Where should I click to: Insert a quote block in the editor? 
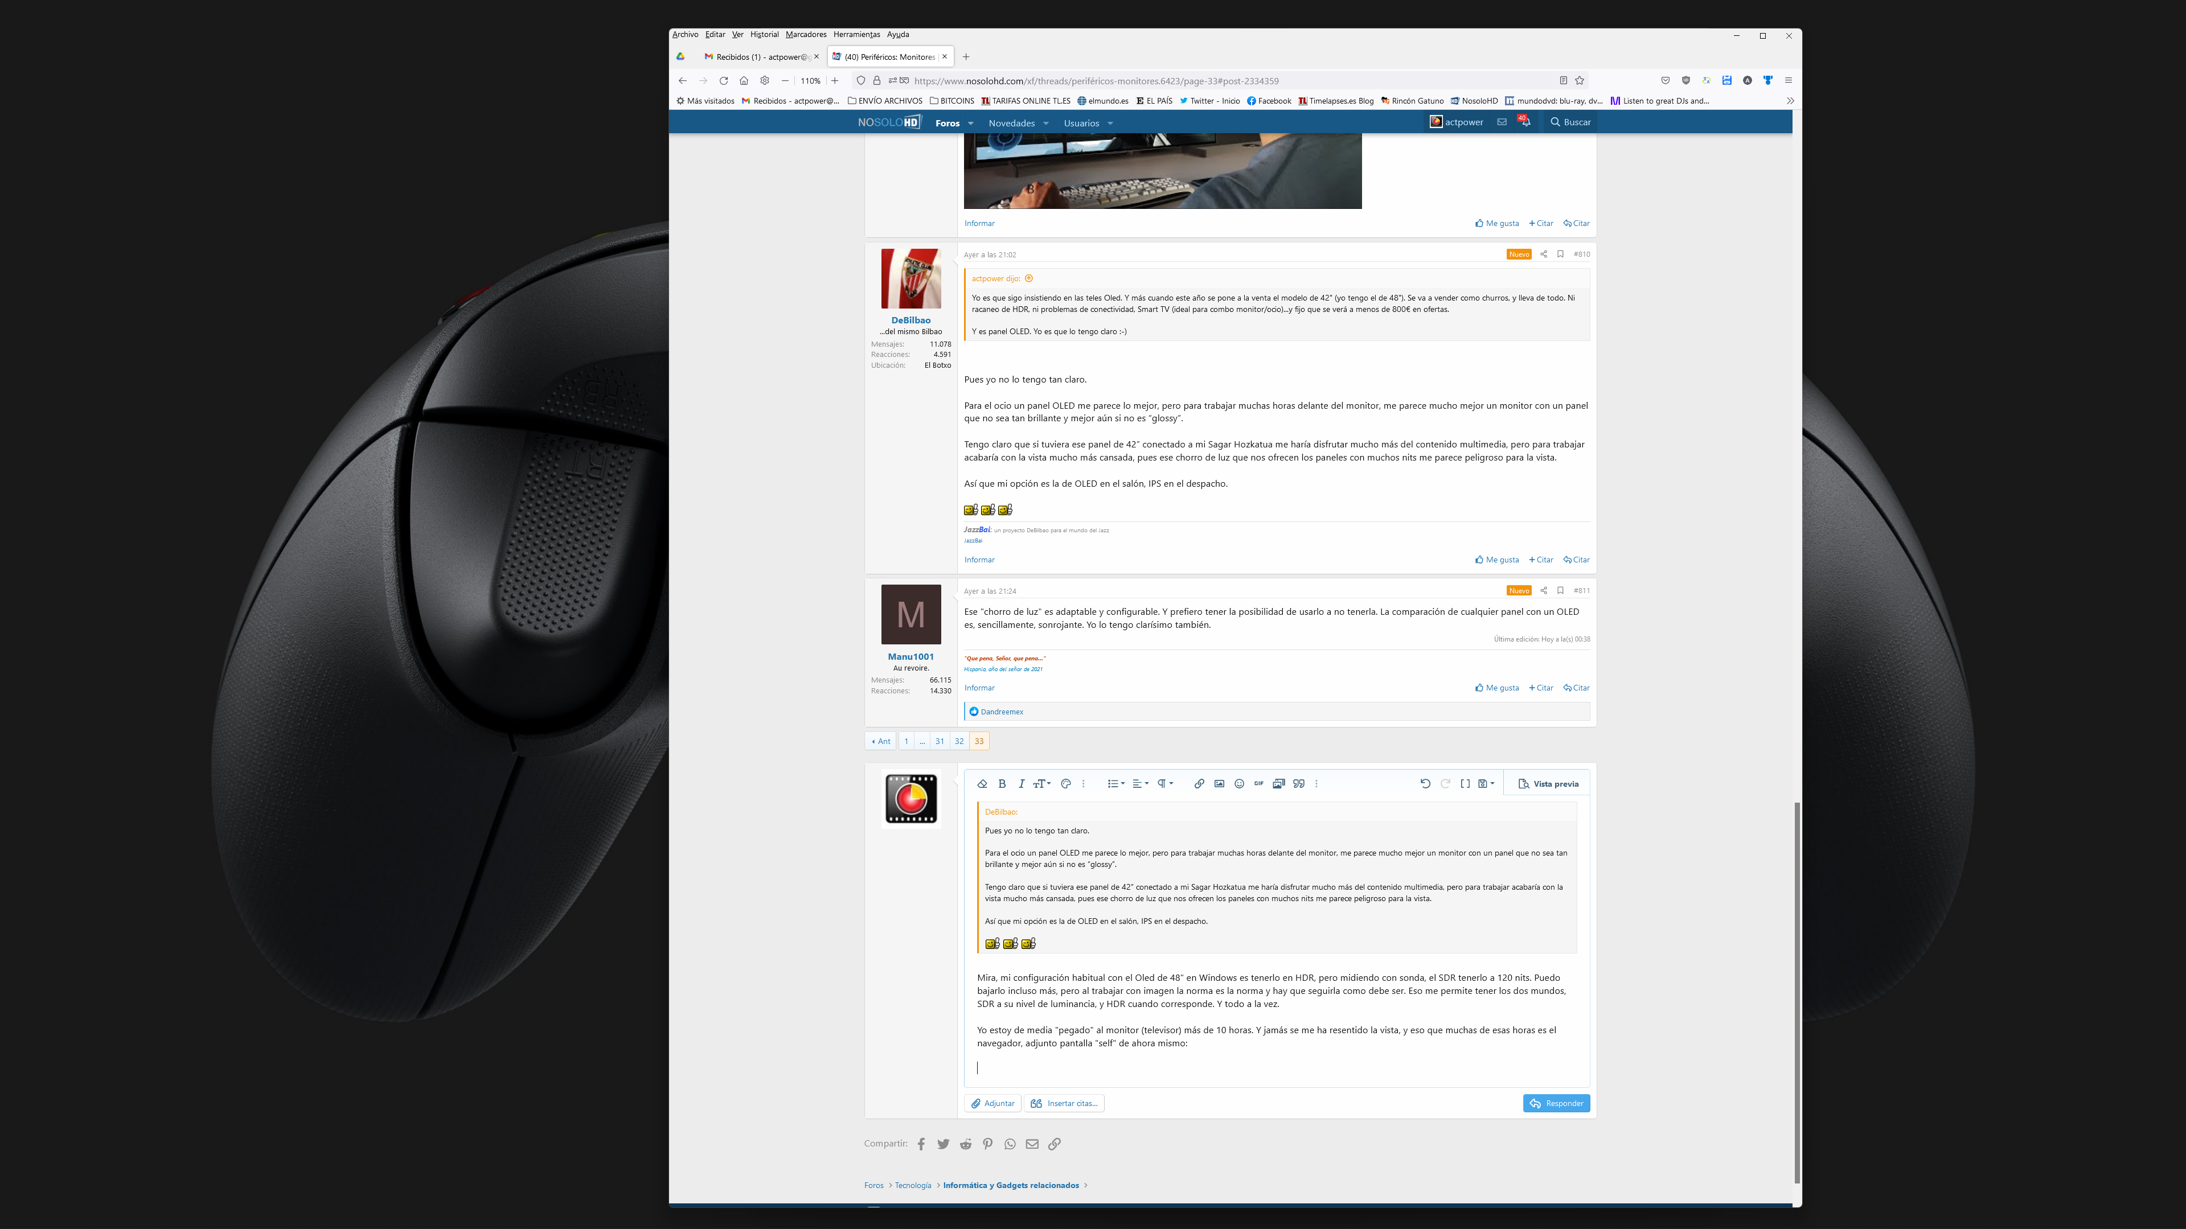(1298, 784)
